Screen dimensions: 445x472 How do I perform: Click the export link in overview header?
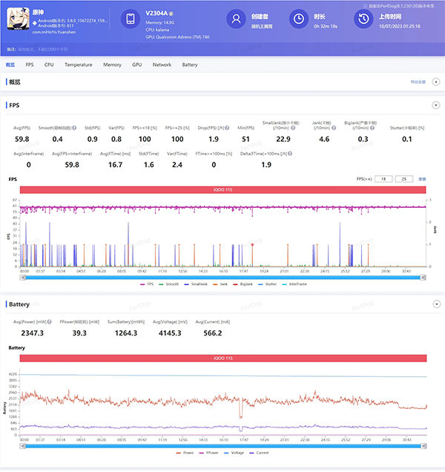(x=417, y=82)
